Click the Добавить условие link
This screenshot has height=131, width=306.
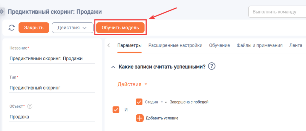pos(162,118)
